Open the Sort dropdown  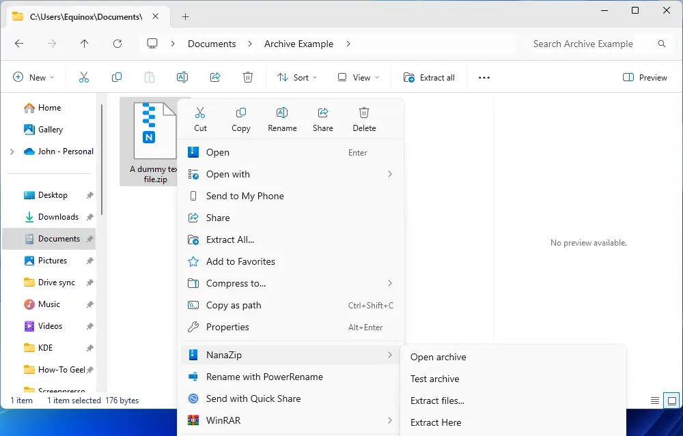298,78
